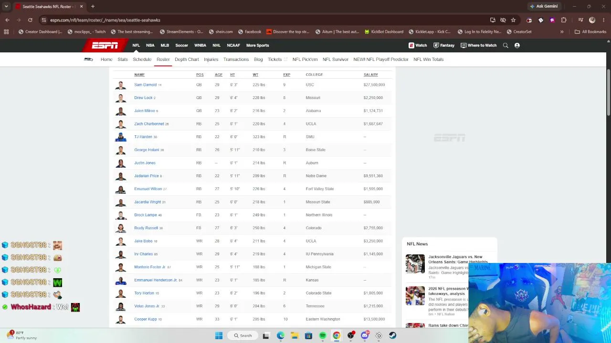The image size is (611, 343).
Task: Click the install app icon in address bar
Action: point(493,20)
